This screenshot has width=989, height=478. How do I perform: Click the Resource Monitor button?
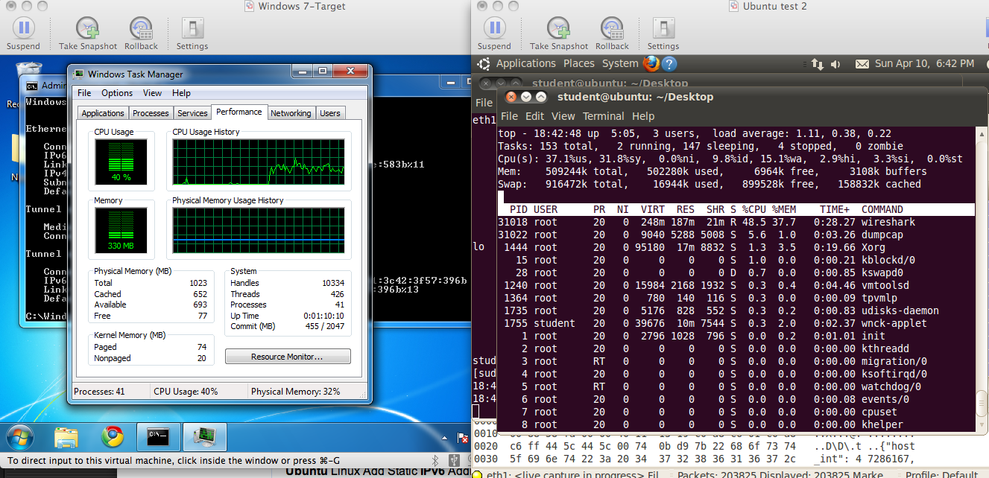tap(288, 357)
